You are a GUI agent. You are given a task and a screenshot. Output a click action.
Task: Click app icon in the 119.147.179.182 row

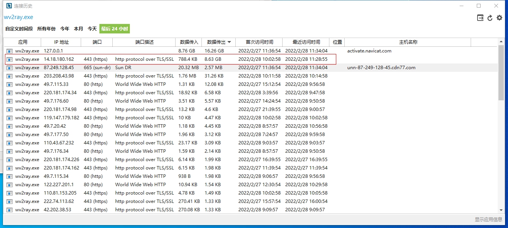pyautogui.click(x=9, y=118)
